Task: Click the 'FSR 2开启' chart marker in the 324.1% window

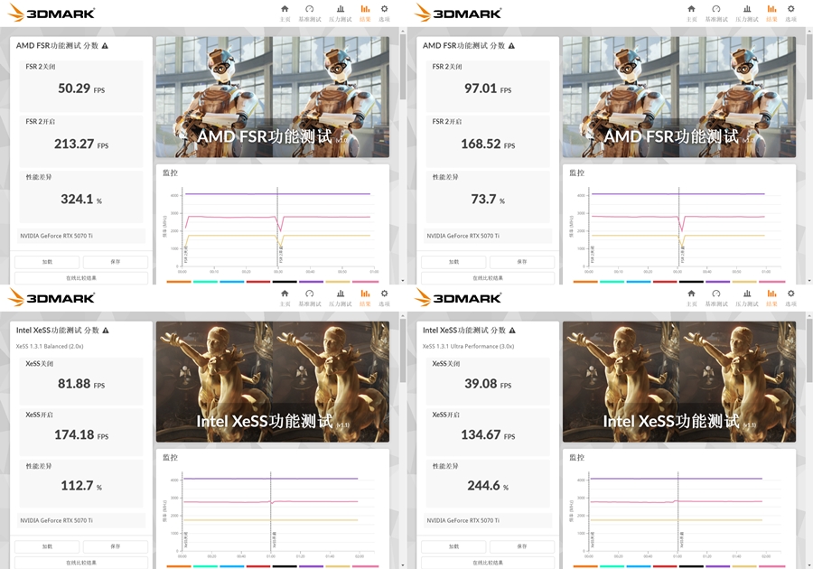Action: point(281,254)
